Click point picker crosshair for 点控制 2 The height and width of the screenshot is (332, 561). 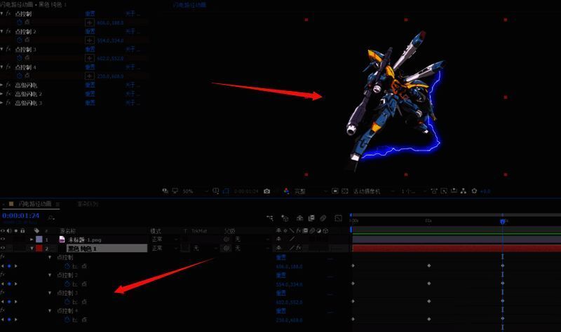coord(90,41)
